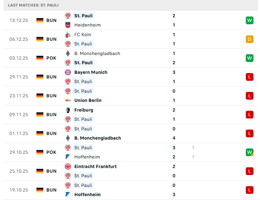Open the Bayern Munich team link
260x200 pixels.
pyautogui.click(x=91, y=72)
